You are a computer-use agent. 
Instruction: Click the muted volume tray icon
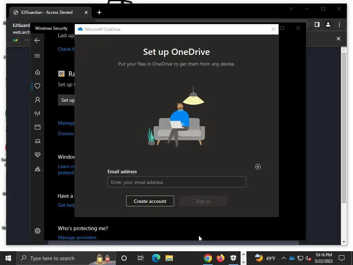click(x=309, y=258)
